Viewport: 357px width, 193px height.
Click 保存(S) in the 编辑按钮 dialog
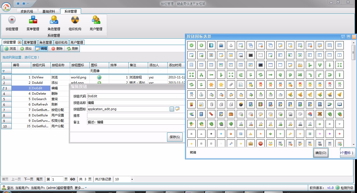(175, 137)
